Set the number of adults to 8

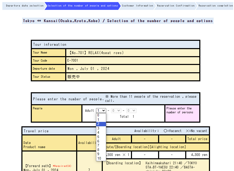click(x=101, y=150)
